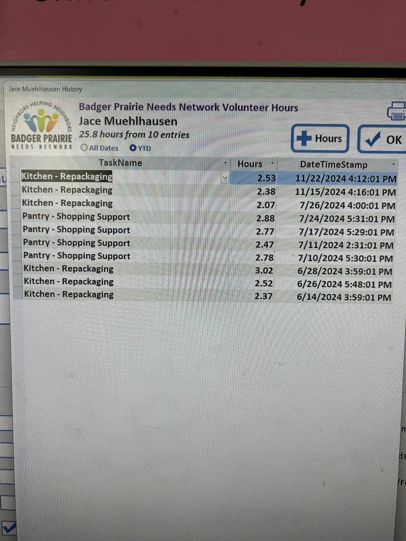Select the Kitchen - Repackaging task on the 6/26/2024 row
This screenshot has height=541, width=406.
[x=69, y=281]
